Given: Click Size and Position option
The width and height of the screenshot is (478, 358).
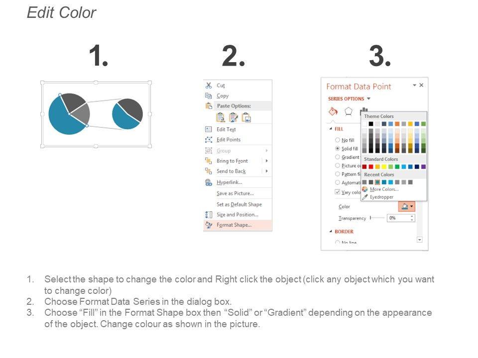Looking at the screenshot, I should 237,215.
